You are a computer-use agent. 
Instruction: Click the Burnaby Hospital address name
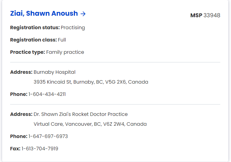coord(54,72)
